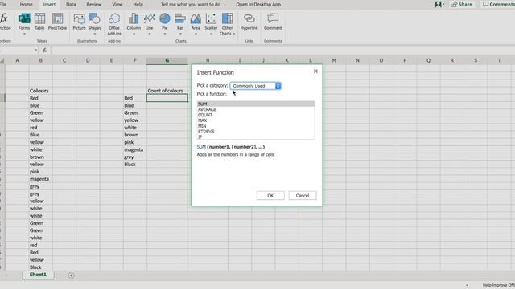This screenshot has height=289, width=515.
Task: Select SUM in function list
Action: (x=256, y=104)
